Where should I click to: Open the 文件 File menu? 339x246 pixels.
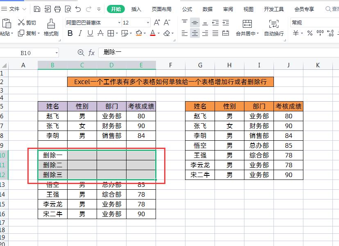pyautogui.click(x=14, y=9)
